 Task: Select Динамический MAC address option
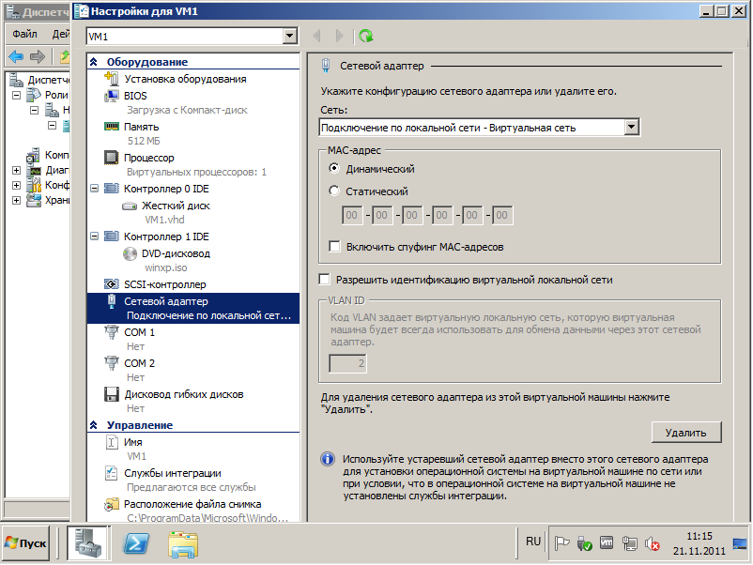(x=334, y=169)
